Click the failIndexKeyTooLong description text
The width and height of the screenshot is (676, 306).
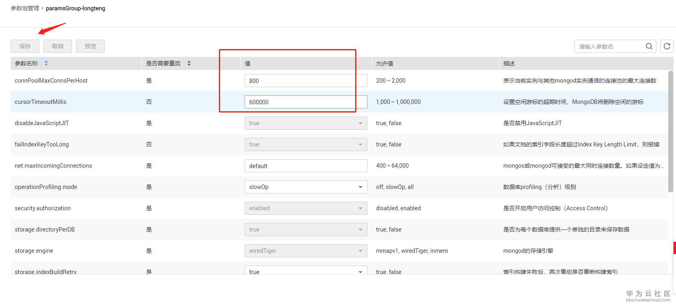581,144
